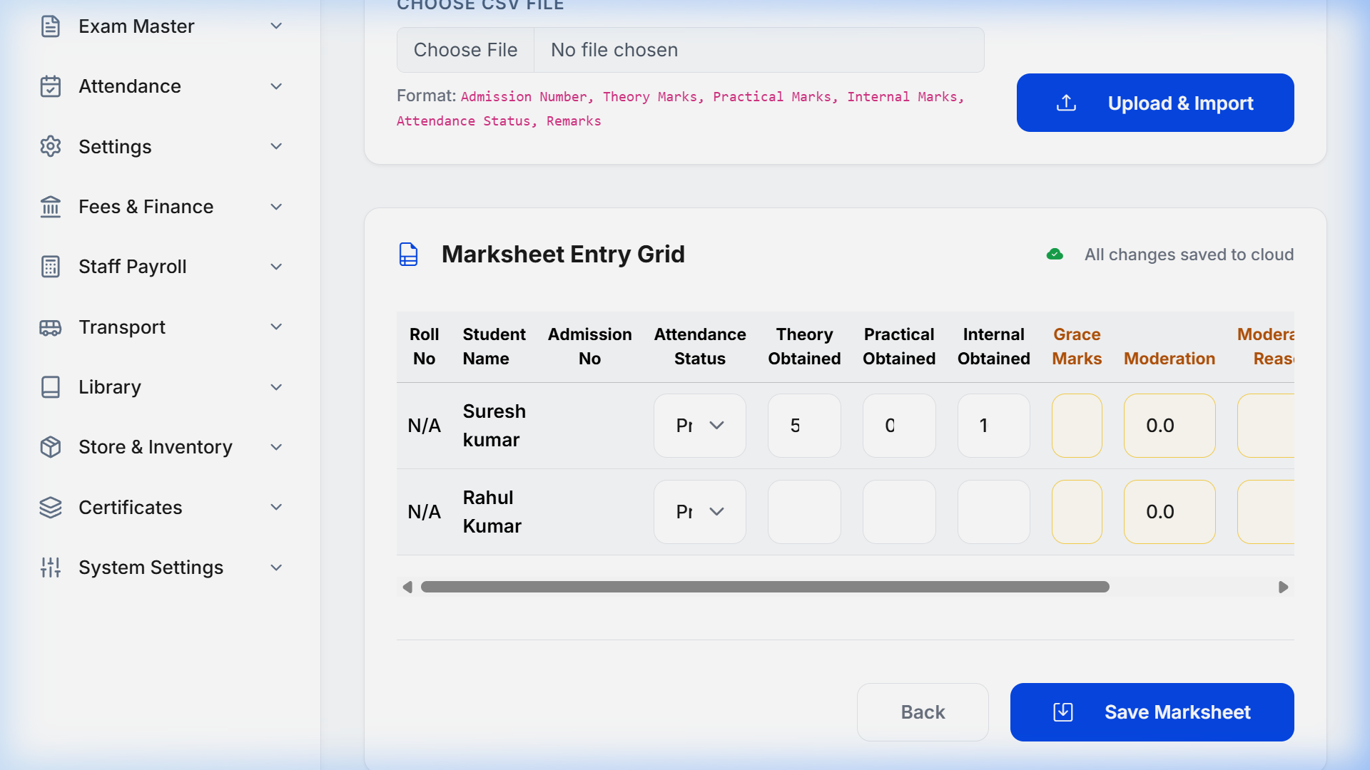Click the Exam Master document icon
This screenshot has height=770, width=1370.
[51, 26]
